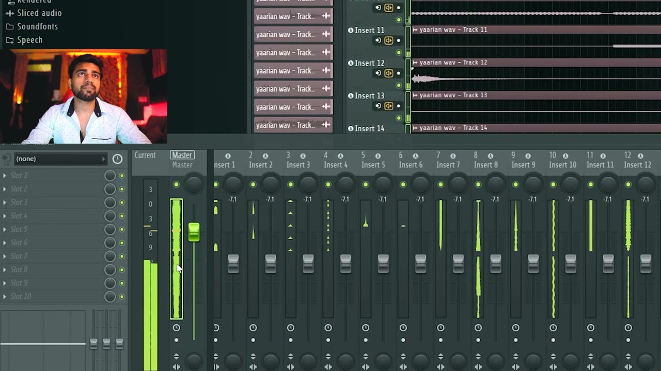Open clip menu of yaarian wav - Track 12
This screenshot has height=371, width=661.
[x=415, y=62]
